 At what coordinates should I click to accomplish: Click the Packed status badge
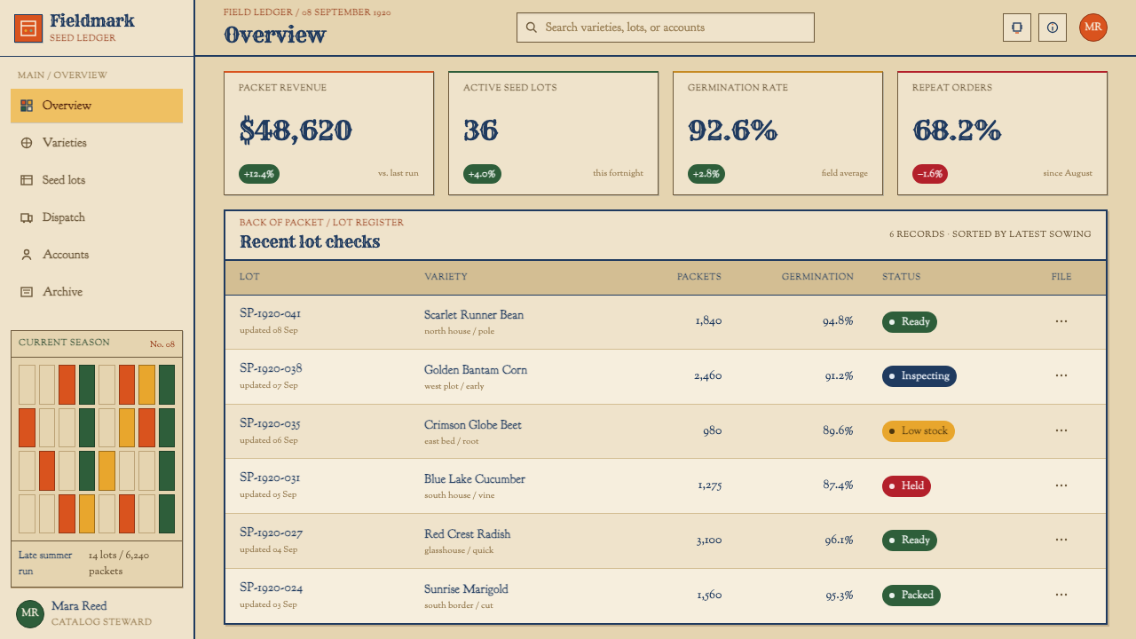click(911, 596)
